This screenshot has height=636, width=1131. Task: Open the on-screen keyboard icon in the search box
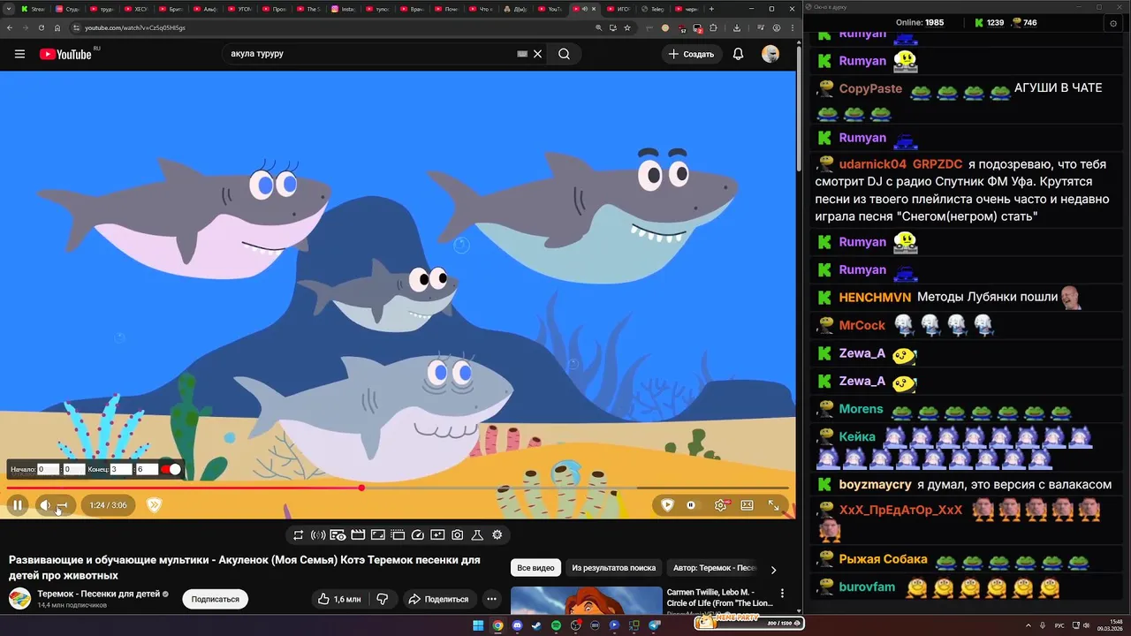522,54
